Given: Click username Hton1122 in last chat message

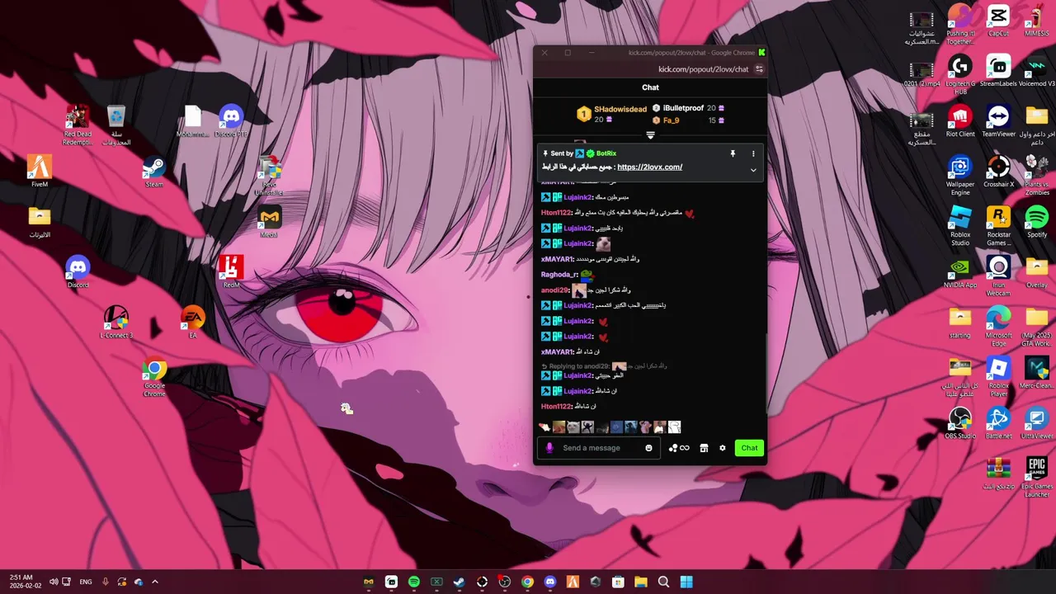Looking at the screenshot, I should 557,406.
